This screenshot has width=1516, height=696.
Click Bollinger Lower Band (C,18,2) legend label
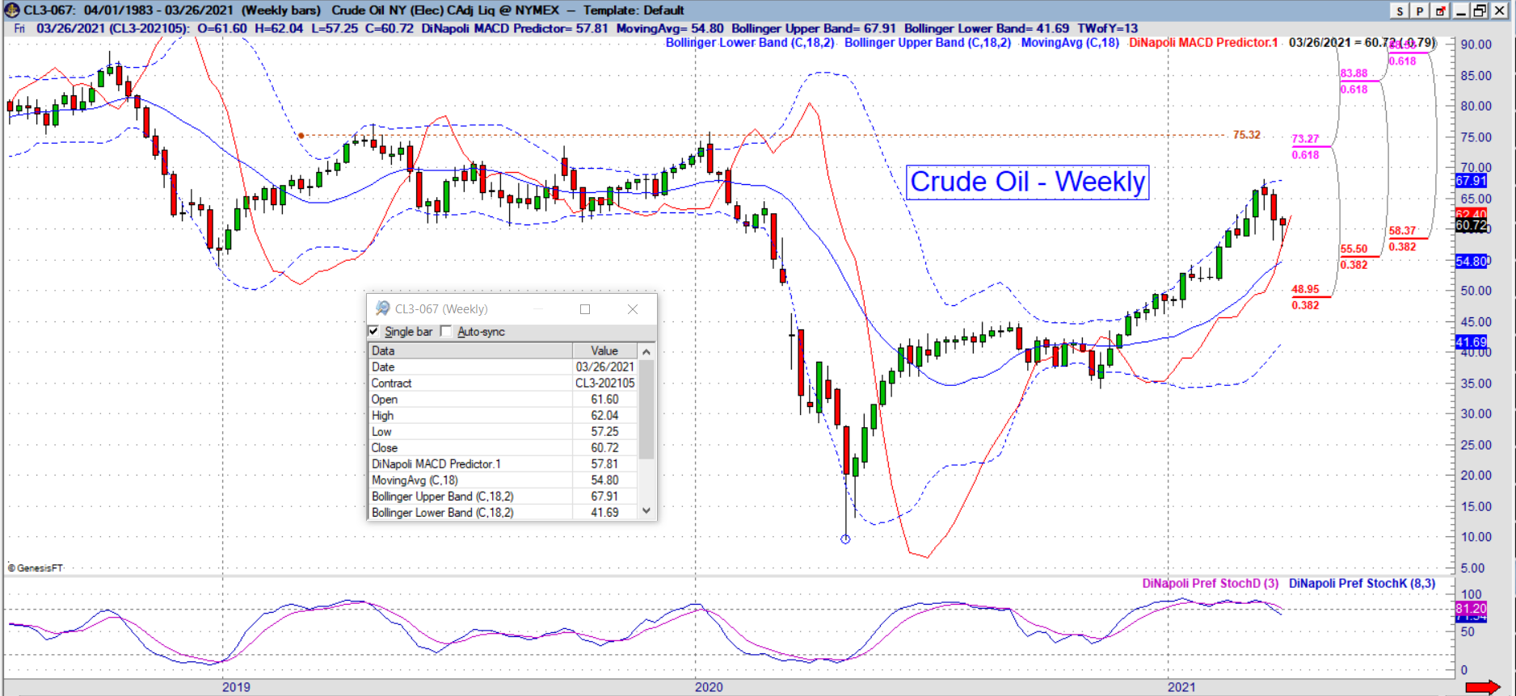coord(750,43)
